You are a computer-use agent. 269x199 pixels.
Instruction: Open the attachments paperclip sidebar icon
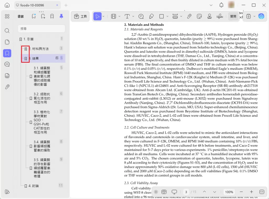click(x=7, y=87)
